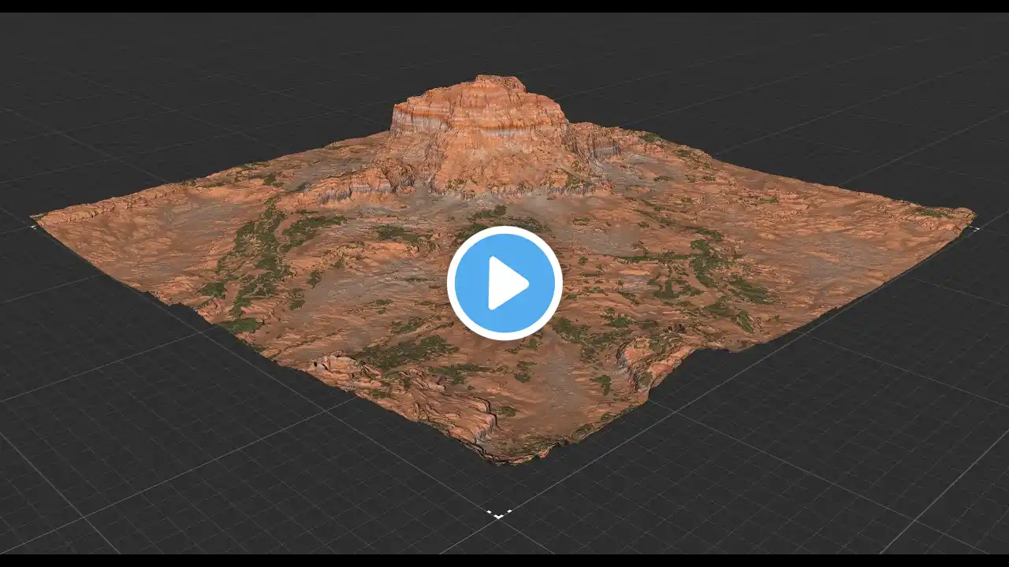
Task: Select the striped cliff face of the mesa
Action: (478, 118)
